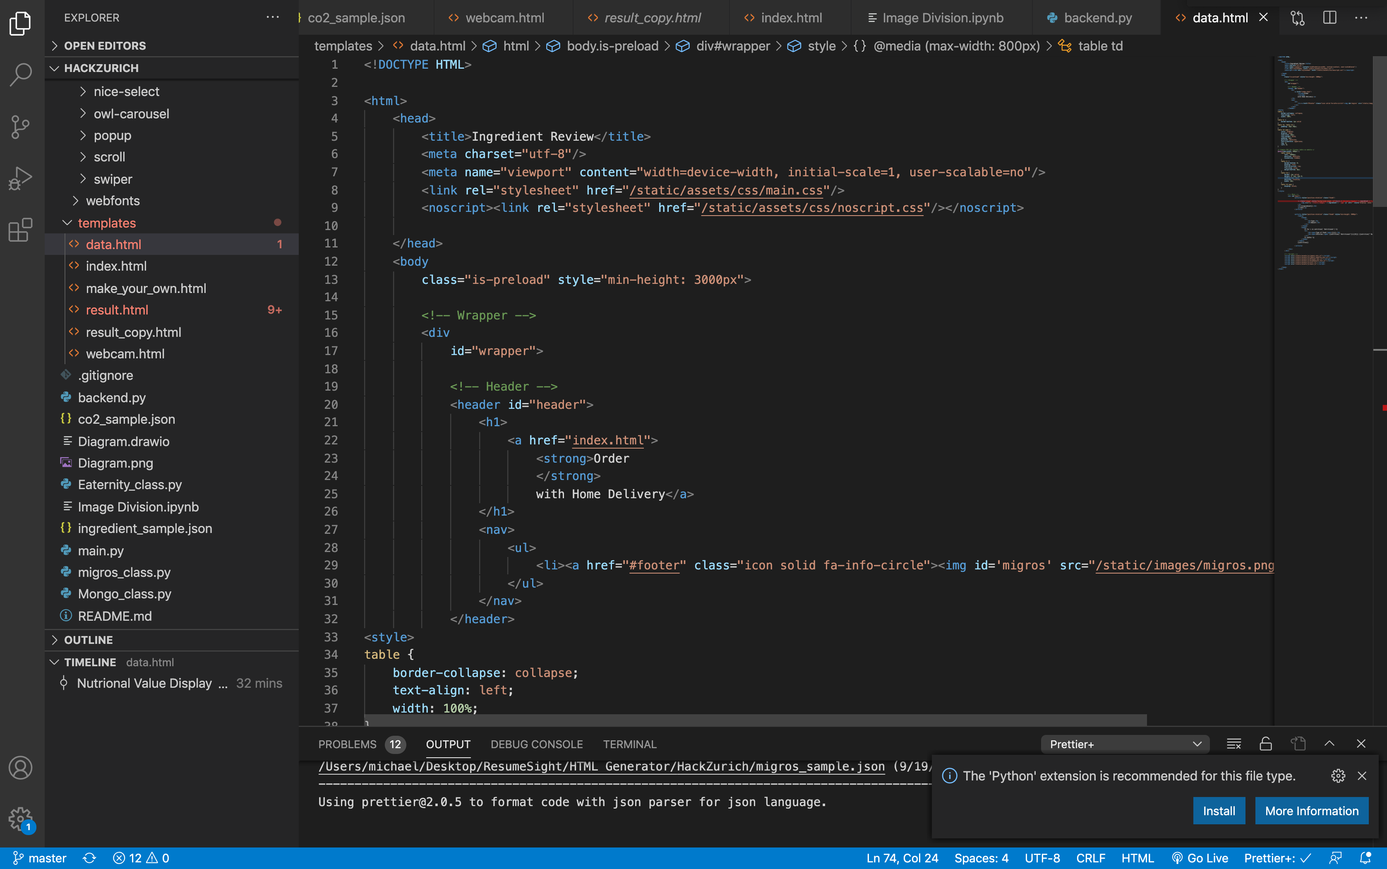Click the Open Changes compare icon

click(1297, 18)
